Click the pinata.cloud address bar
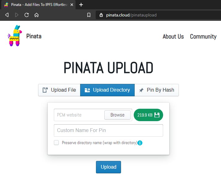The width and height of the screenshot is (221, 178). click(158, 15)
